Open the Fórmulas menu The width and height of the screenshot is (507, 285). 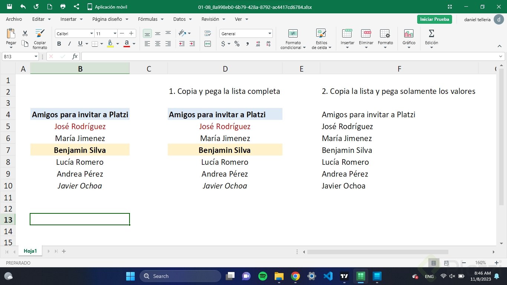click(151, 19)
